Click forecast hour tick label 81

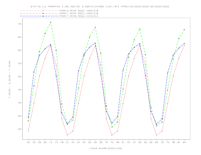[x=179, y=142]
